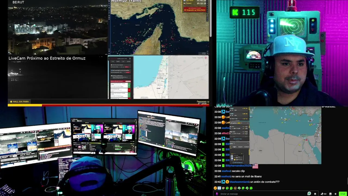Click the Add bookmark button
This screenshot has width=348, height=196.
pos(238,163)
